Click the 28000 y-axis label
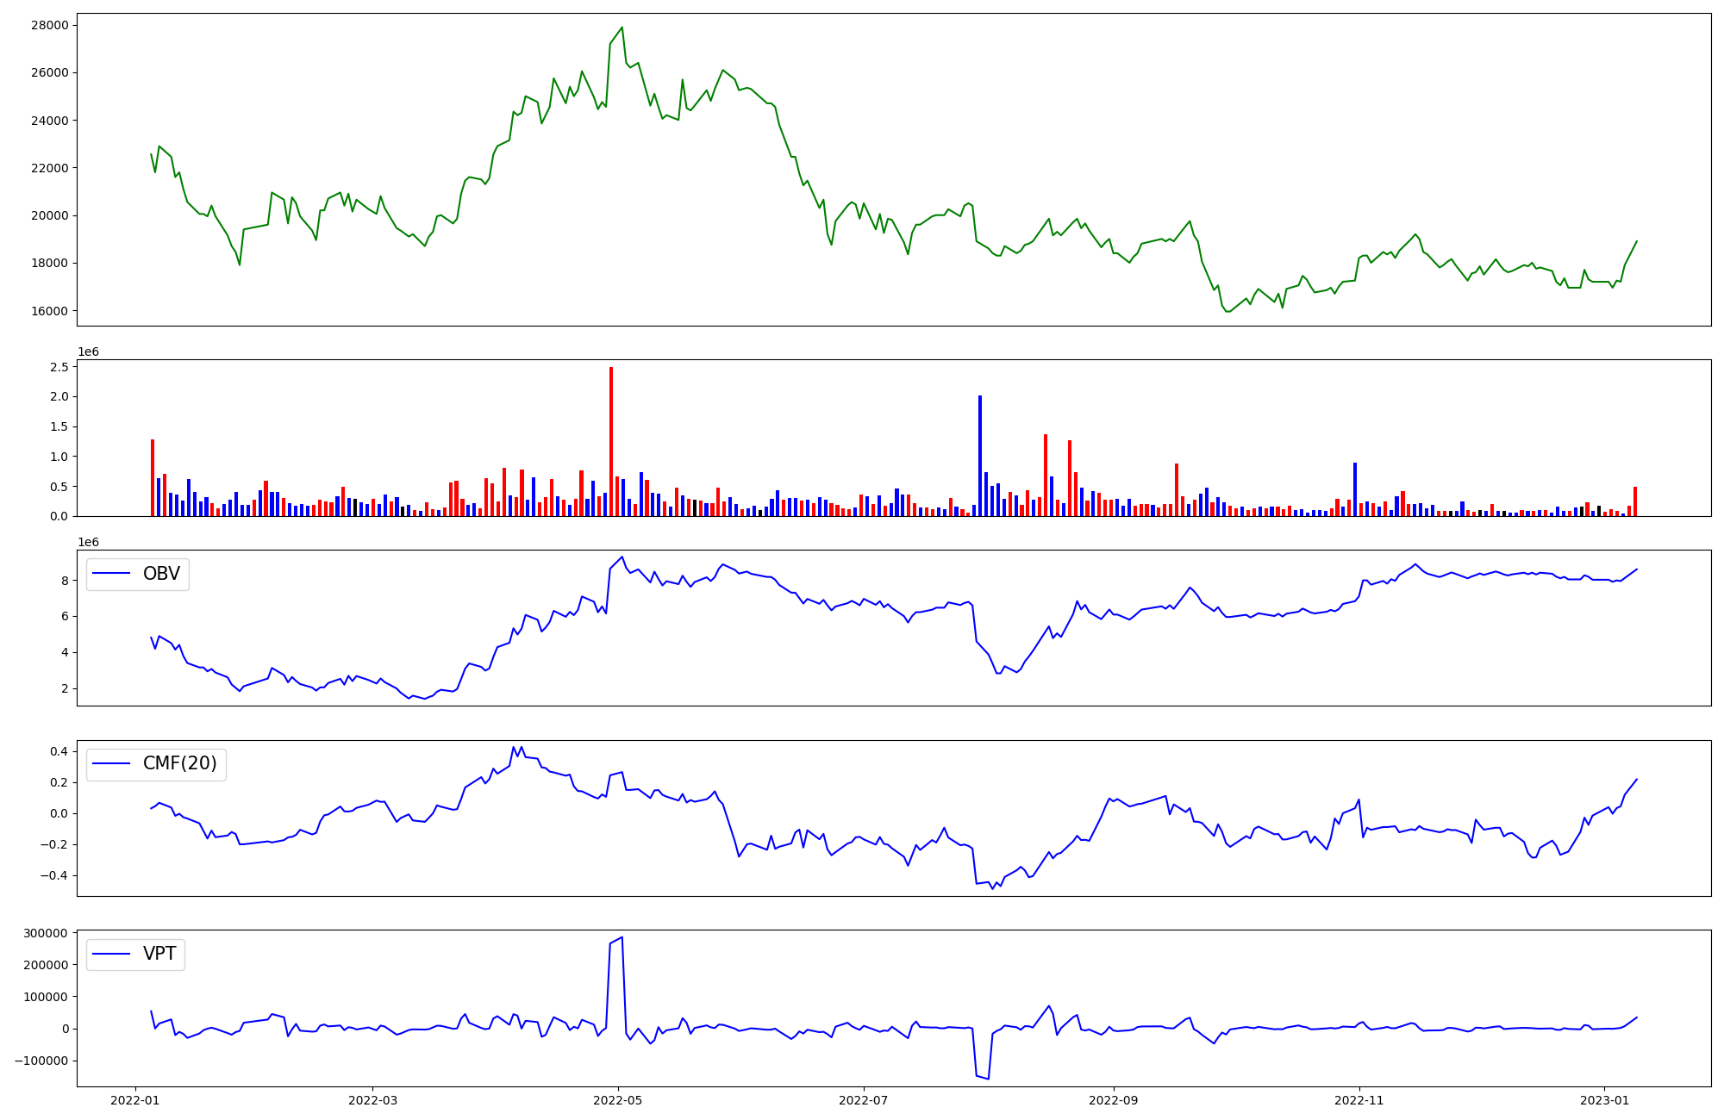1724x1120 pixels. coord(49,25)
